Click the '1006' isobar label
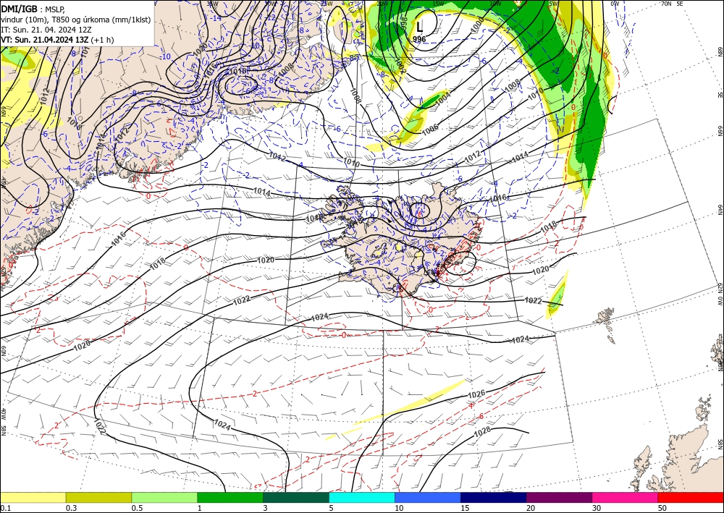 [x=430, y=130]
